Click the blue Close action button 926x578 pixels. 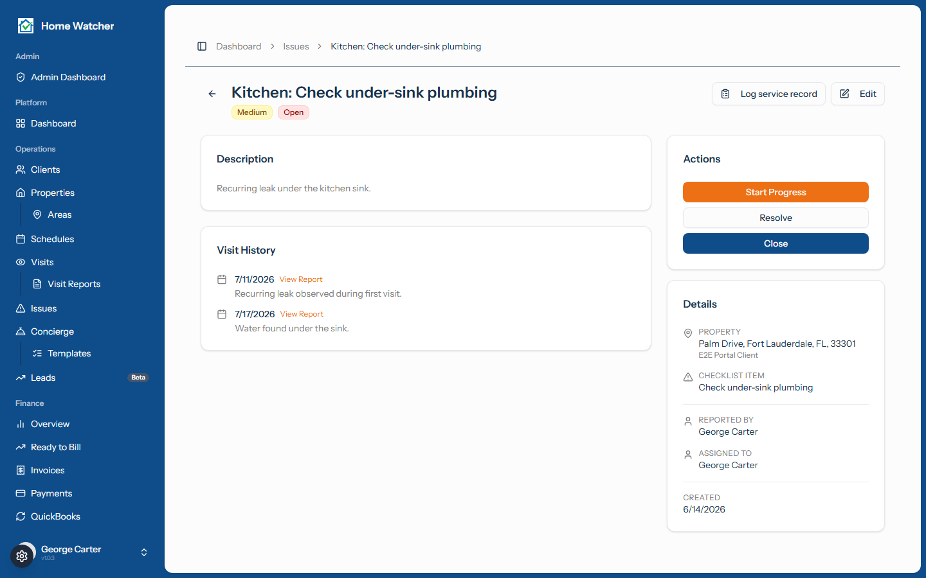(776, 243)
